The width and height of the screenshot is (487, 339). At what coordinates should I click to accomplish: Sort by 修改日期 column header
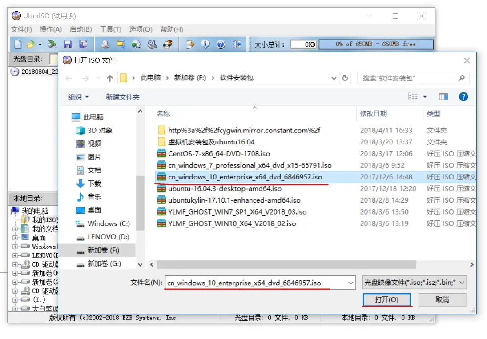373,113
